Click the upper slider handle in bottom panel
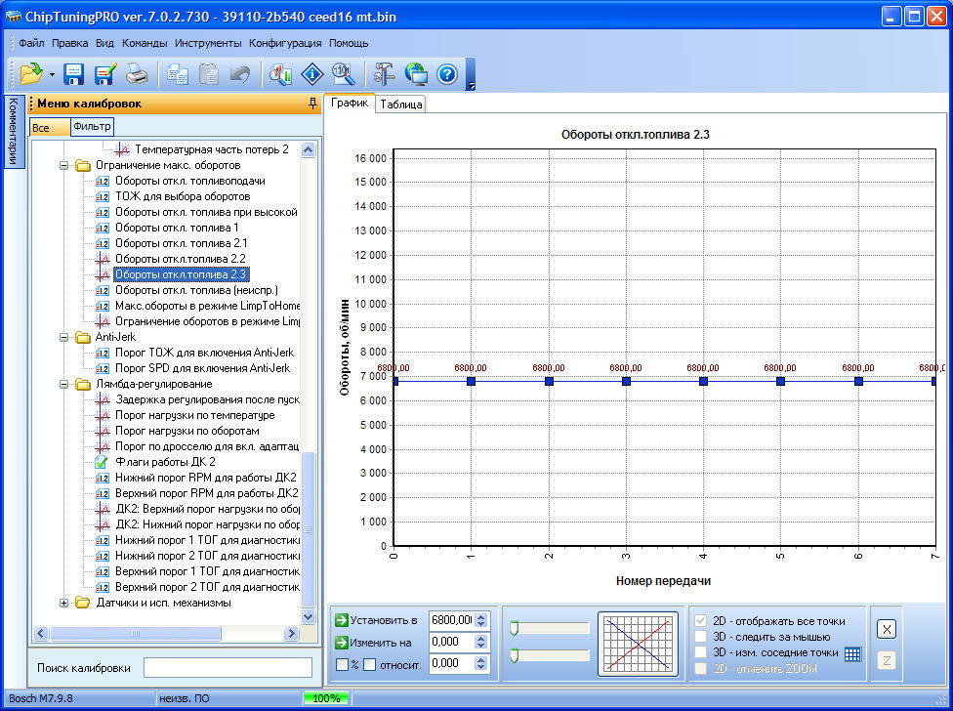 514,628
